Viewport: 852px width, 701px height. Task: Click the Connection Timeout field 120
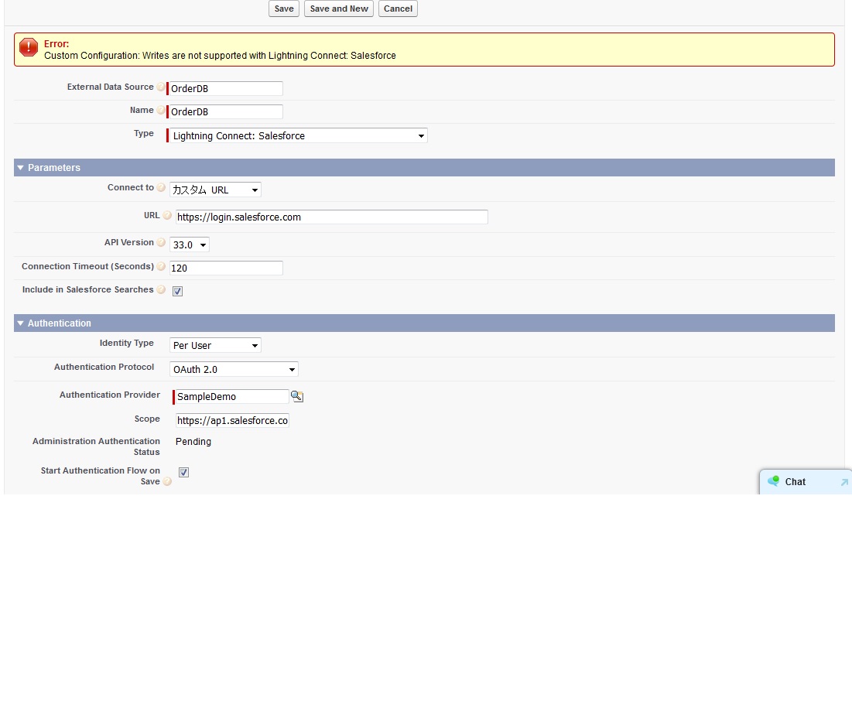tap(226, 268)
